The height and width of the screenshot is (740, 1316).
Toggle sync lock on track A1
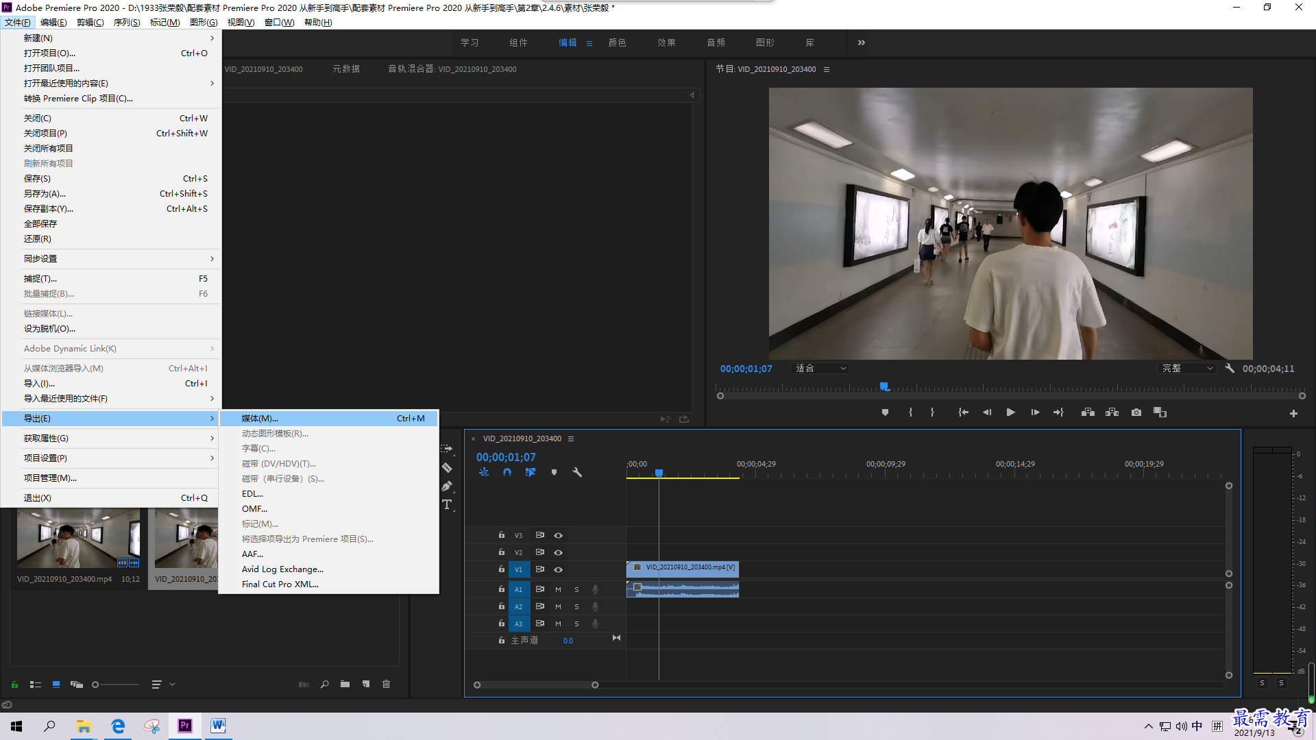click(x=539, y=589)
